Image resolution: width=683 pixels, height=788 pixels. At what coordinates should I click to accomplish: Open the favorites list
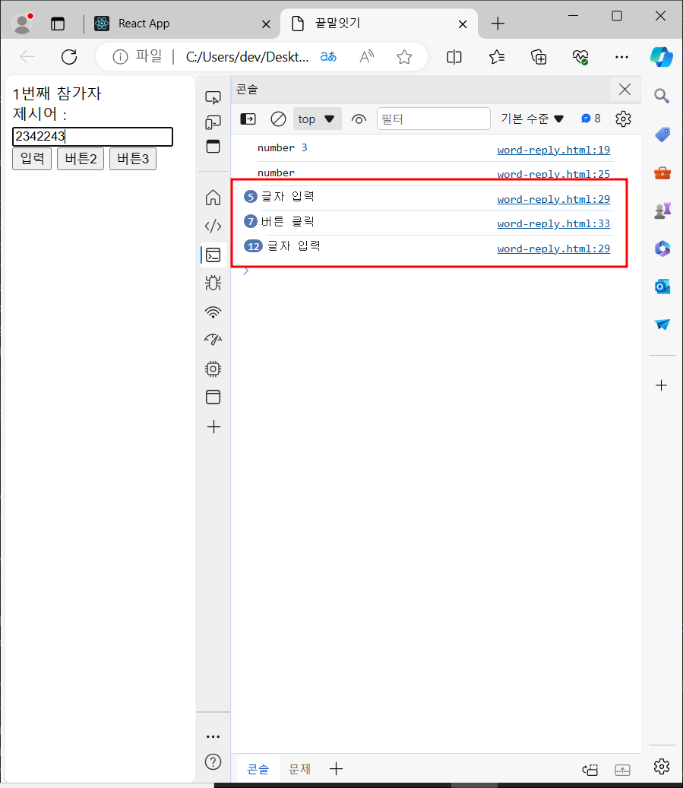click(497, 57)
